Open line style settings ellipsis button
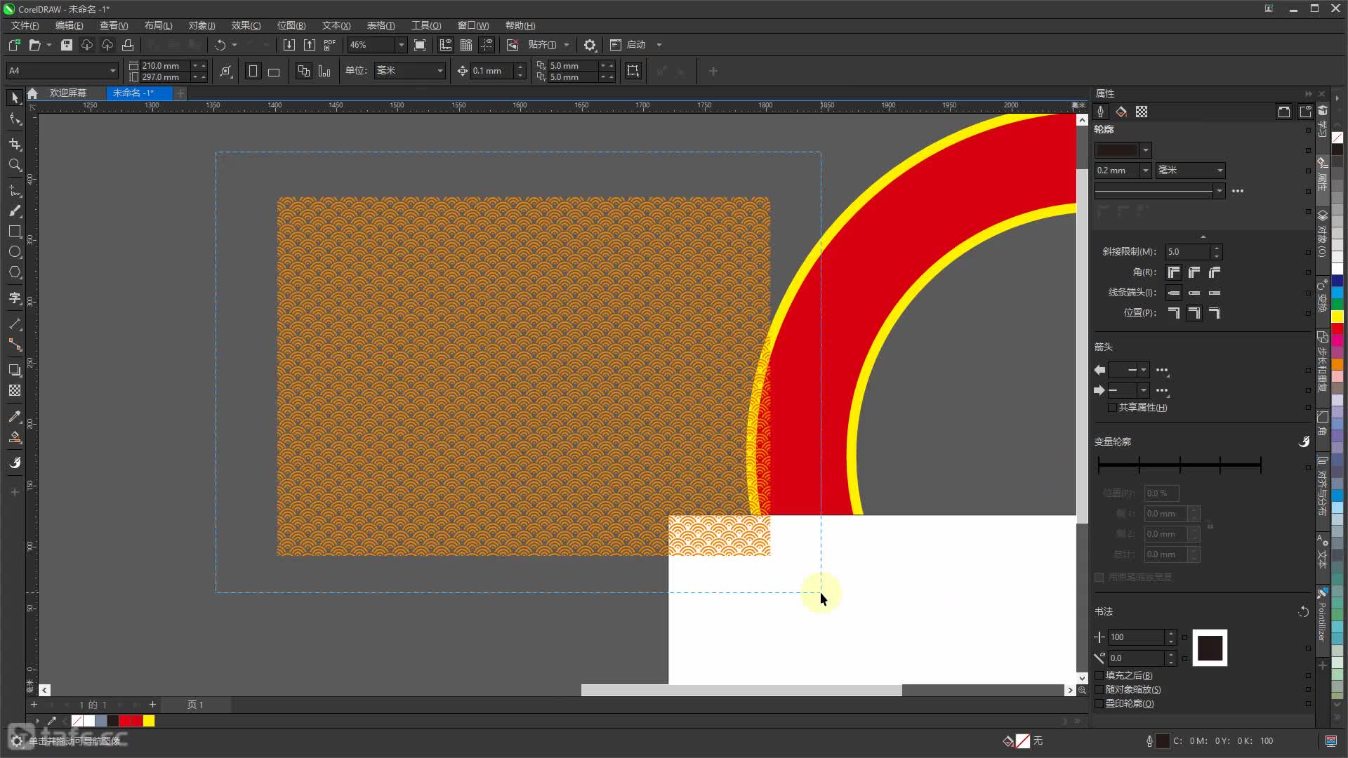The image size is (1348, 758). click(1238, 191)
